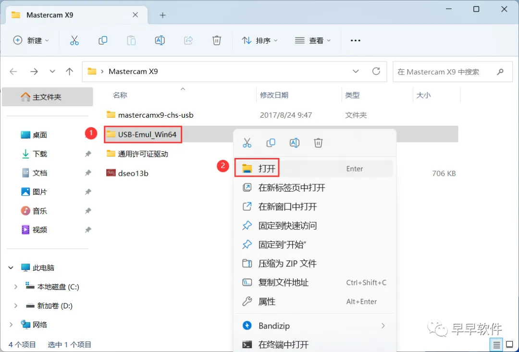Expand the 网络 tree node
Screen dimensions: 519x352
click(11, 325)
